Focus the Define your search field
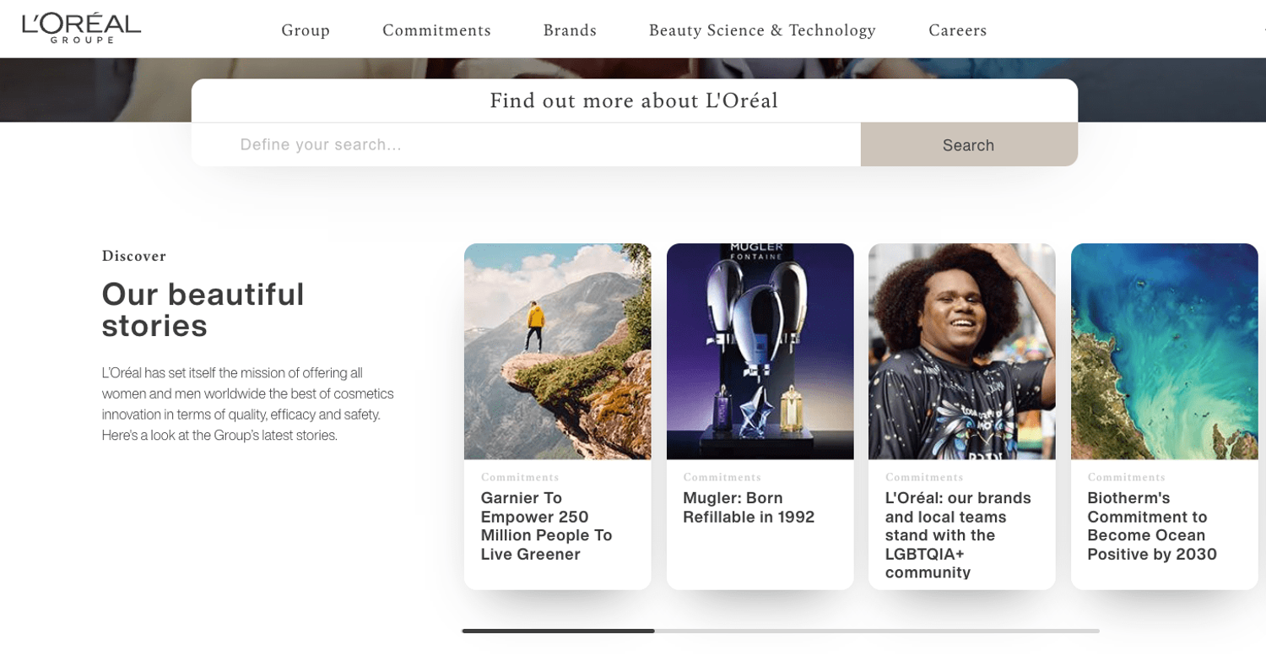The width and height of the screenshot is (1266, 667). point(526,144)
